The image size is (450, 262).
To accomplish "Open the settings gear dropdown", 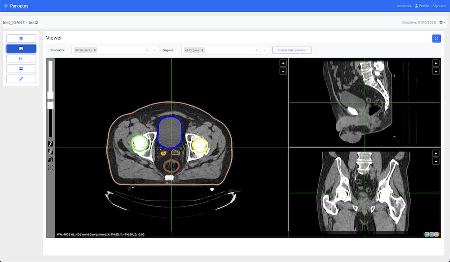I will pos(442,22).
